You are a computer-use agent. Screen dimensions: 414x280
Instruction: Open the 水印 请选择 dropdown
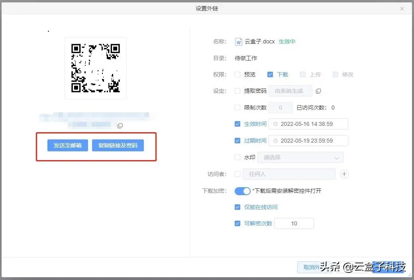[300, 158]
